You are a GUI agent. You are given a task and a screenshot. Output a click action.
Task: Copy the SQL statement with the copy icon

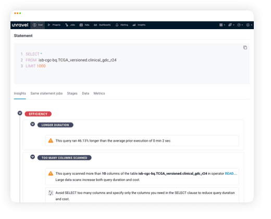(245, 47)
